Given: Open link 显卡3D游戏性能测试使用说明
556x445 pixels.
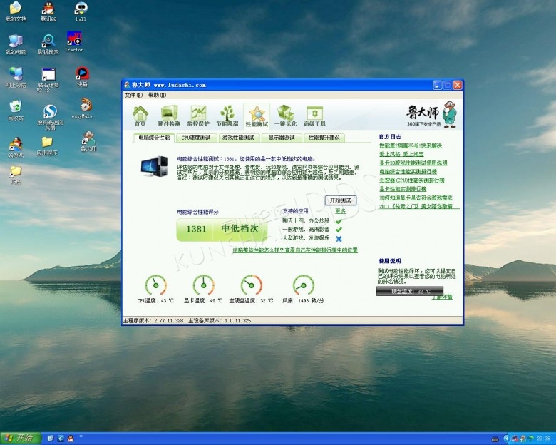Looking at the screenshot, I should [413, 163].
